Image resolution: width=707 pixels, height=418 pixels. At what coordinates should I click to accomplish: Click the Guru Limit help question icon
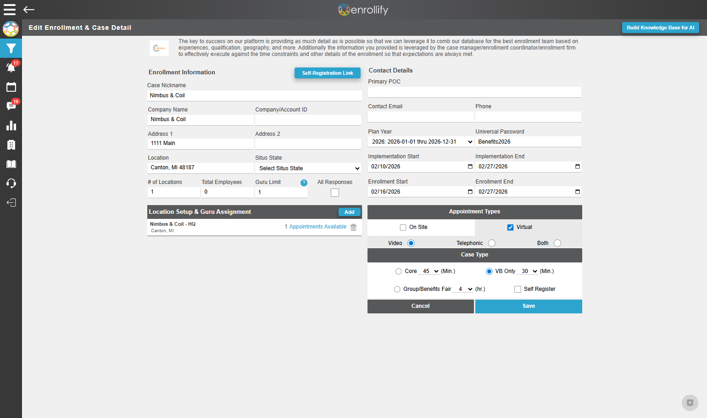point(304,183)
